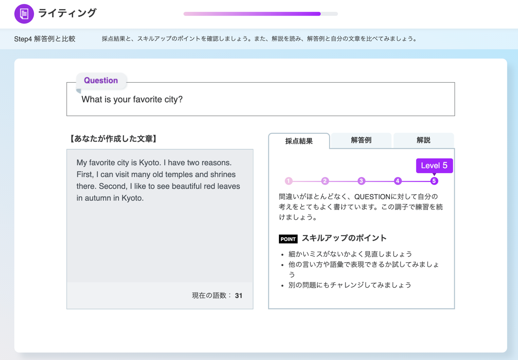Open the 解説 tab

[423, 140]
